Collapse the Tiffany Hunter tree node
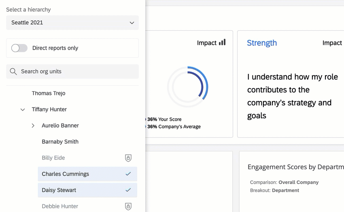The height and width of the screenshot is (212, 344). click(23, 109)
